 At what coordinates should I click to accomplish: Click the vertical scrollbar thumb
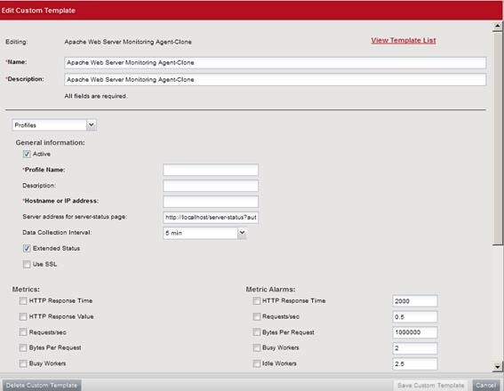[x=498, y=138]
